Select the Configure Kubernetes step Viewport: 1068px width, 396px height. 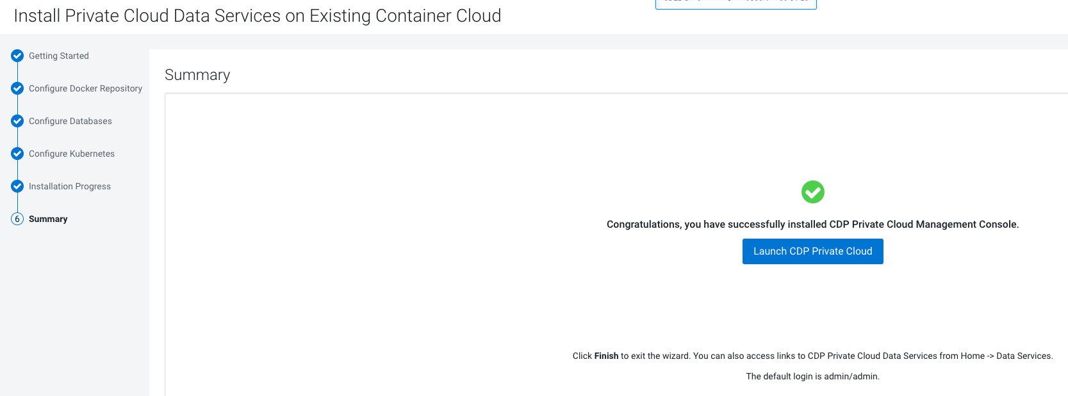(x=72, y=154)
